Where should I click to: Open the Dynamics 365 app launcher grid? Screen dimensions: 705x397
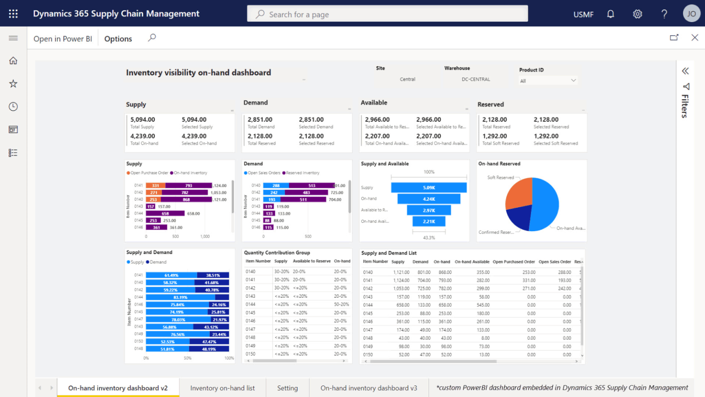[12, 13]
